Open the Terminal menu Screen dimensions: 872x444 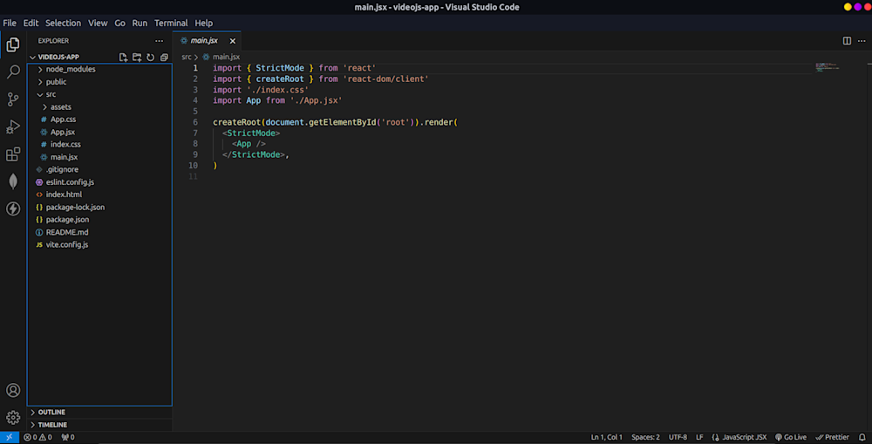pyautogui.click(x=171, y=24)
